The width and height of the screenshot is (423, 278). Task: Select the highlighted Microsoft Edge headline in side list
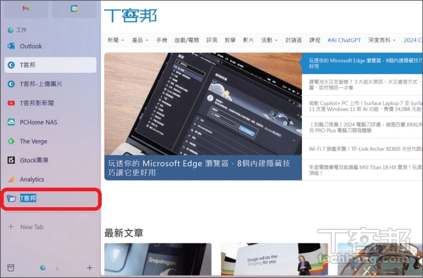362,63
